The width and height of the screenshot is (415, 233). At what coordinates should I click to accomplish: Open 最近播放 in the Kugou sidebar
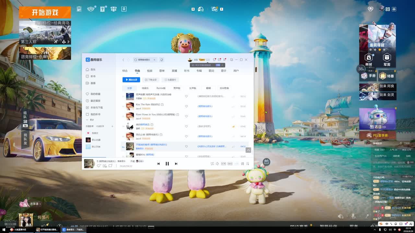[93, 101]
